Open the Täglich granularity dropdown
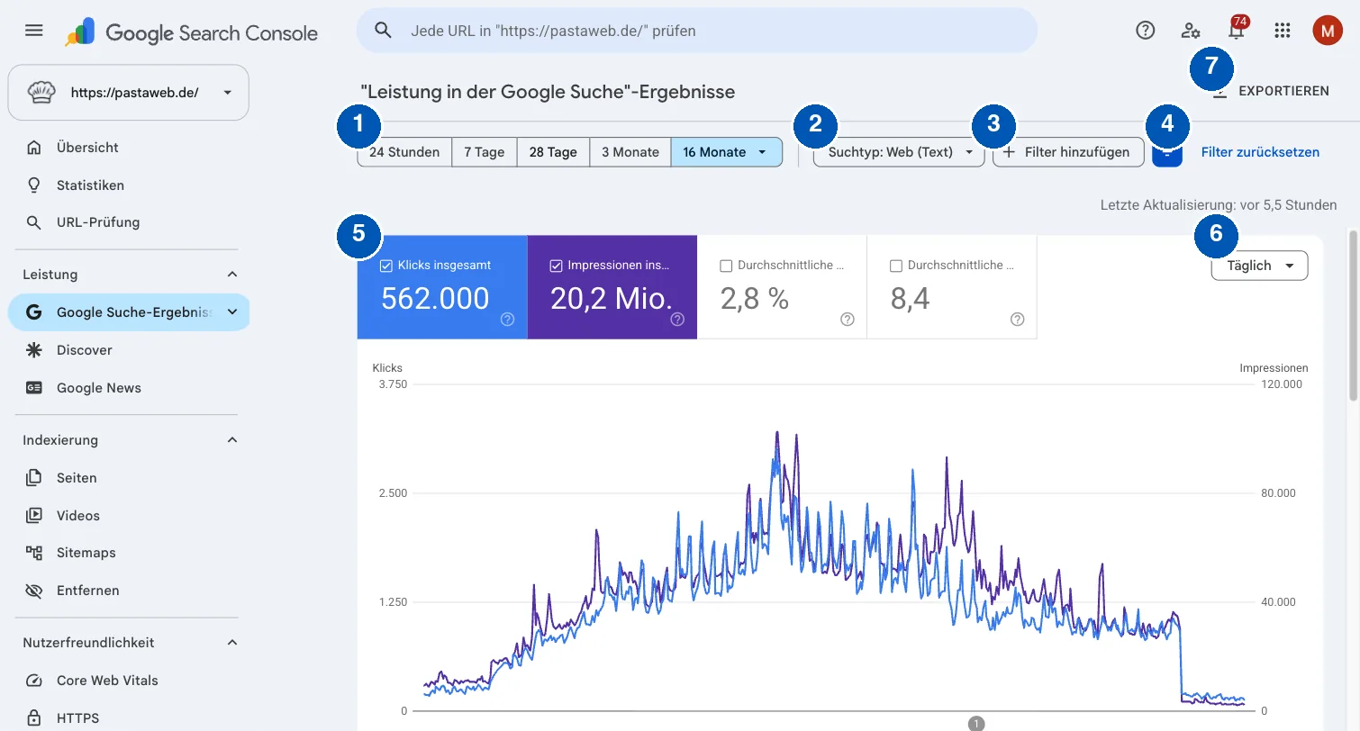This screenshot has height=731, width=1360. tap(1259, 266)
